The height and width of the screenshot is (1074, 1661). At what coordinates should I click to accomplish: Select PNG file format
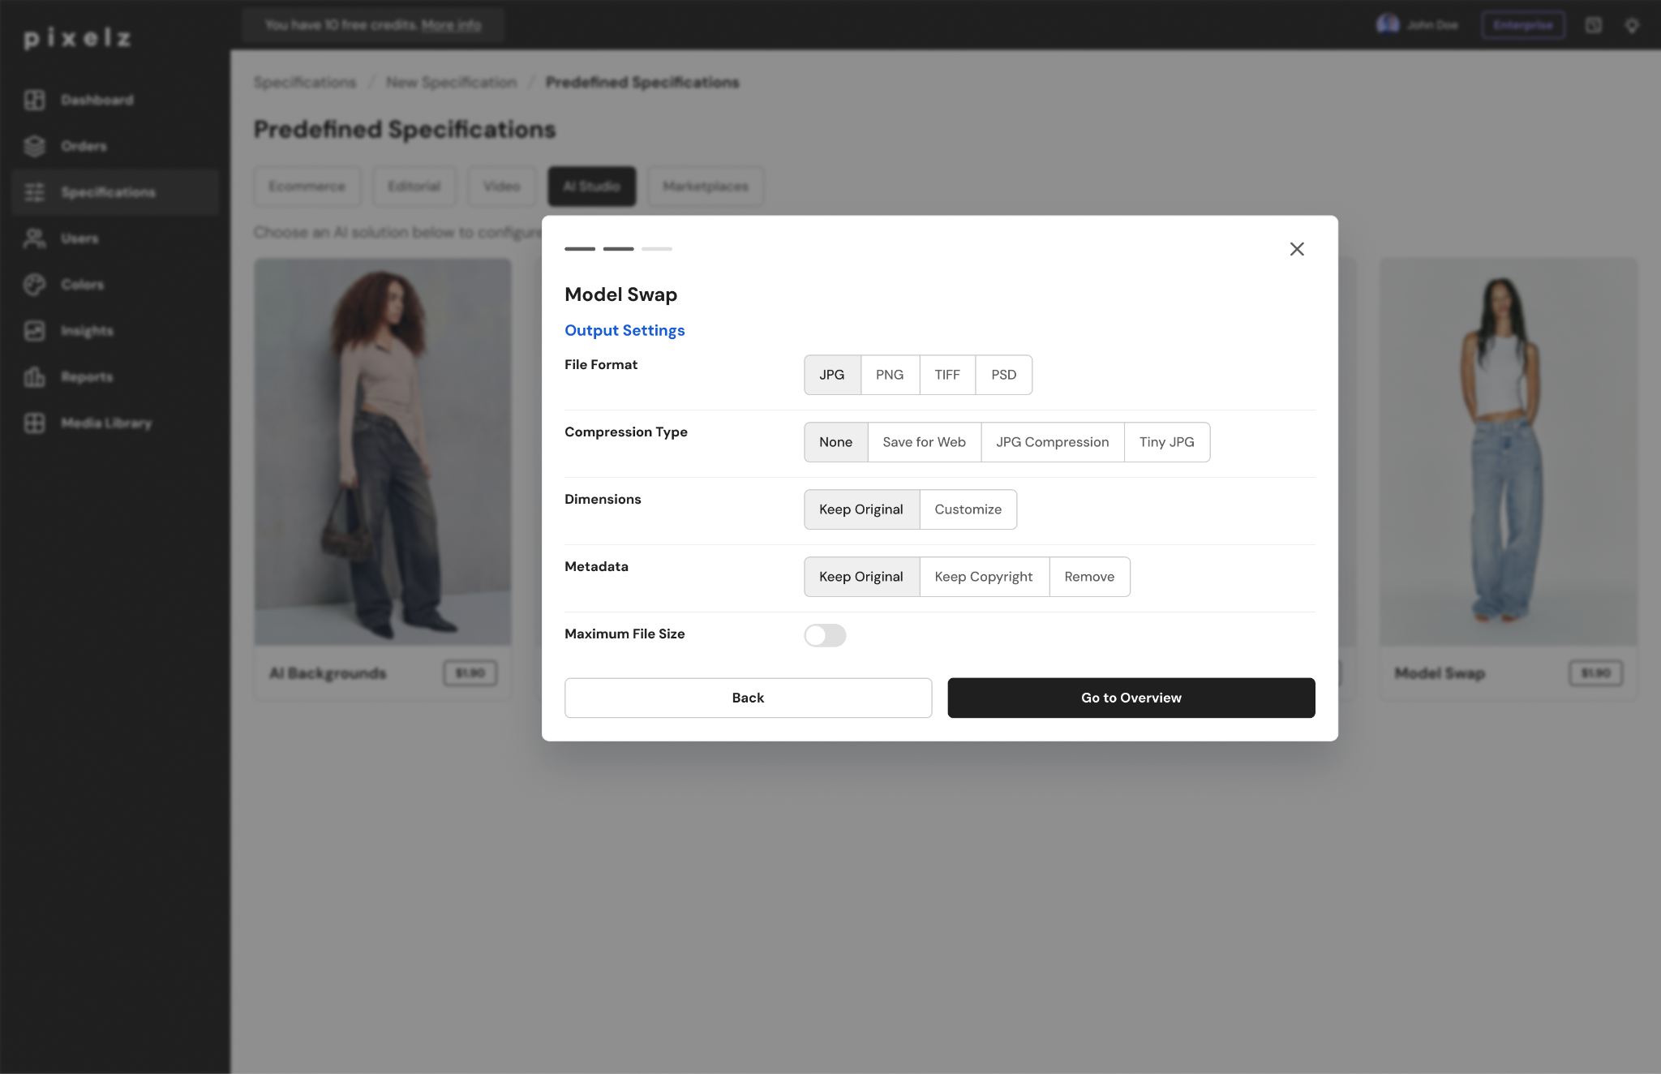click(x=890, y=375)
